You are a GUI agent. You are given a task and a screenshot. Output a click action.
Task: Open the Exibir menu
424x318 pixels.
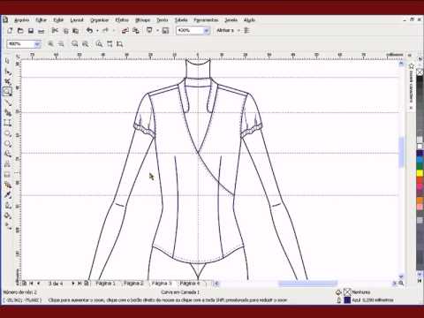[x=58, y=20]
